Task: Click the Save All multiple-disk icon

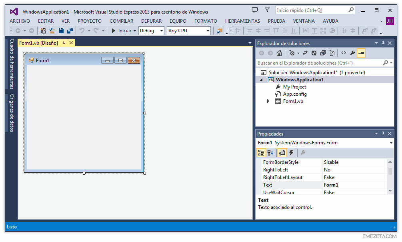Action: 70,31
